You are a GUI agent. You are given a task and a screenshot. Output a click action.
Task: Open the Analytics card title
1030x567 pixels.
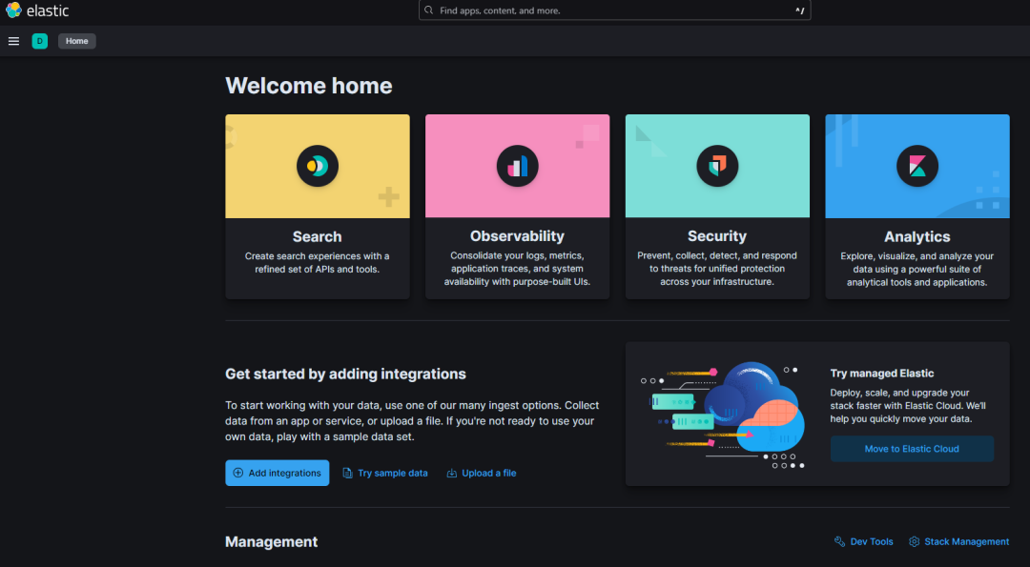pyautogui.click(x=917, y=236)
